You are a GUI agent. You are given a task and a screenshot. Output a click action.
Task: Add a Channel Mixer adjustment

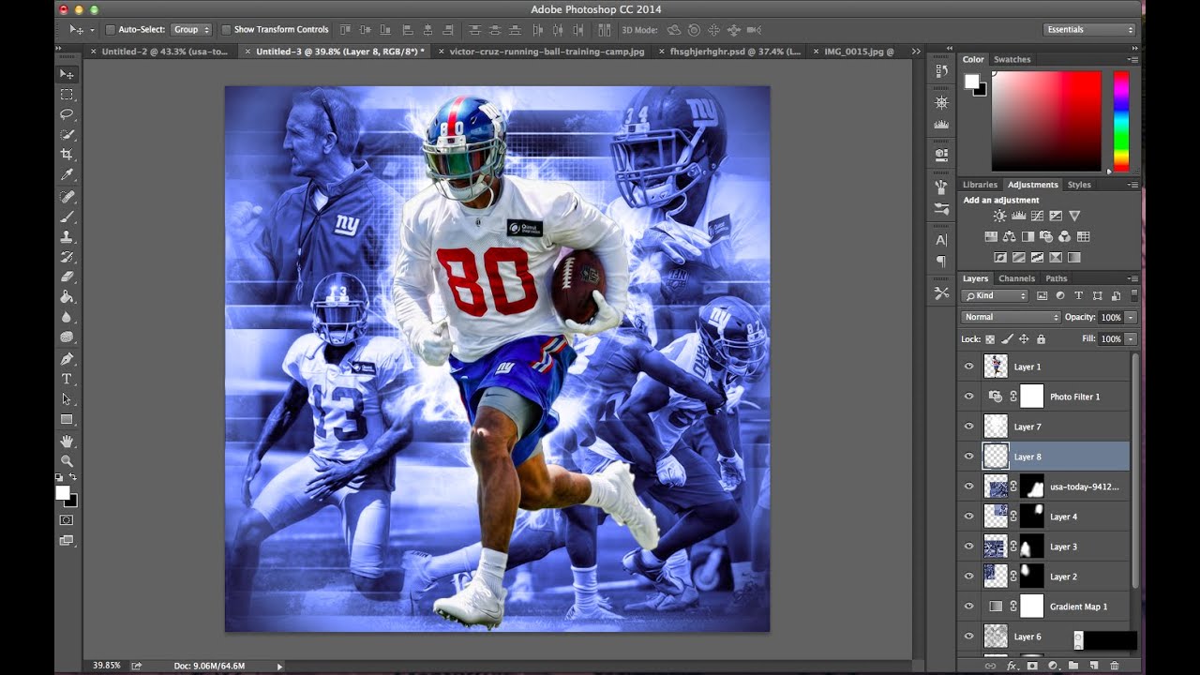click(1065, 236)
